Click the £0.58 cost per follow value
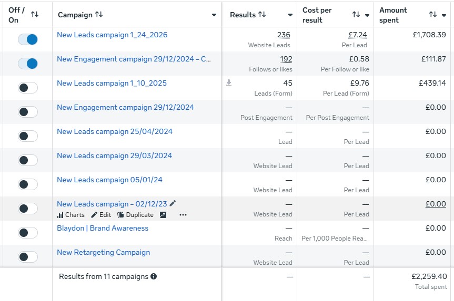Image resolution: width=454 pixels, height=301 pixels. (x=359, y=59)
